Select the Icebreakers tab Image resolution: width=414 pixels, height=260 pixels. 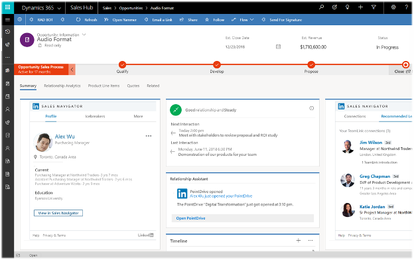[95, 117]
